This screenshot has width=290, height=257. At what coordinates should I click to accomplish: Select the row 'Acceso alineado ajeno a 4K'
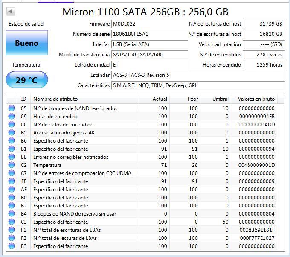tap(142, 133)
